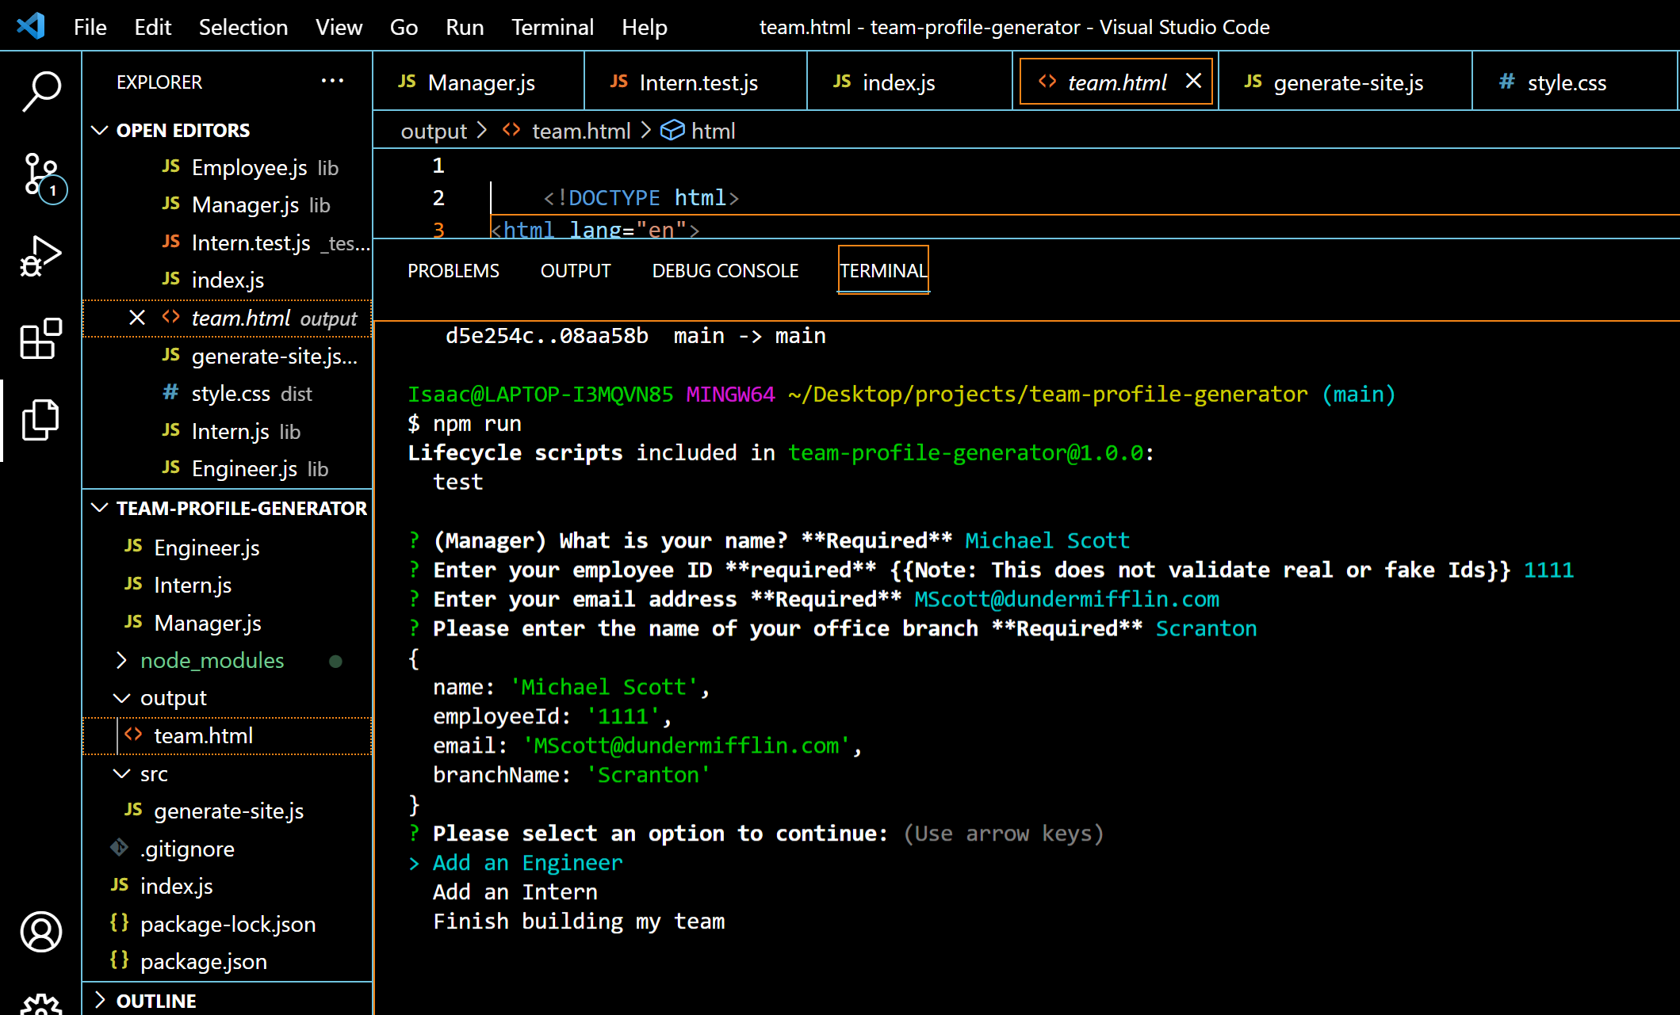Switch to the OUTPUT panel tab
The image size is (1680, 1015).
575,270
